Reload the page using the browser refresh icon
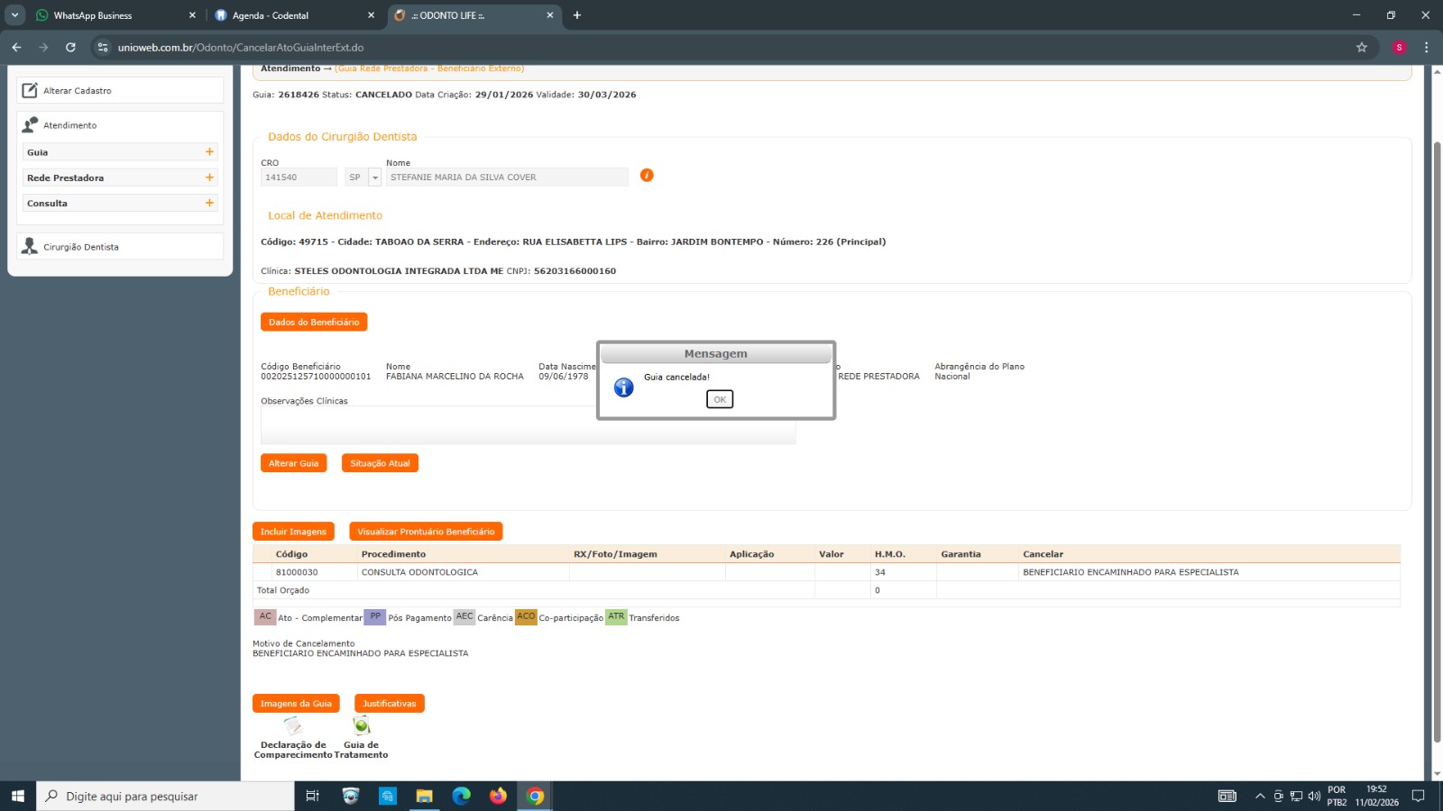The image size is (1443, 811). 70,47
